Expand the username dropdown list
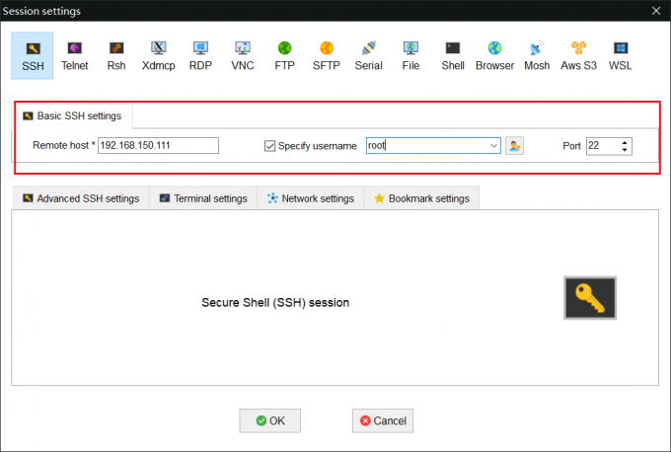Screen dimensions: 671x452 (493, 146)
